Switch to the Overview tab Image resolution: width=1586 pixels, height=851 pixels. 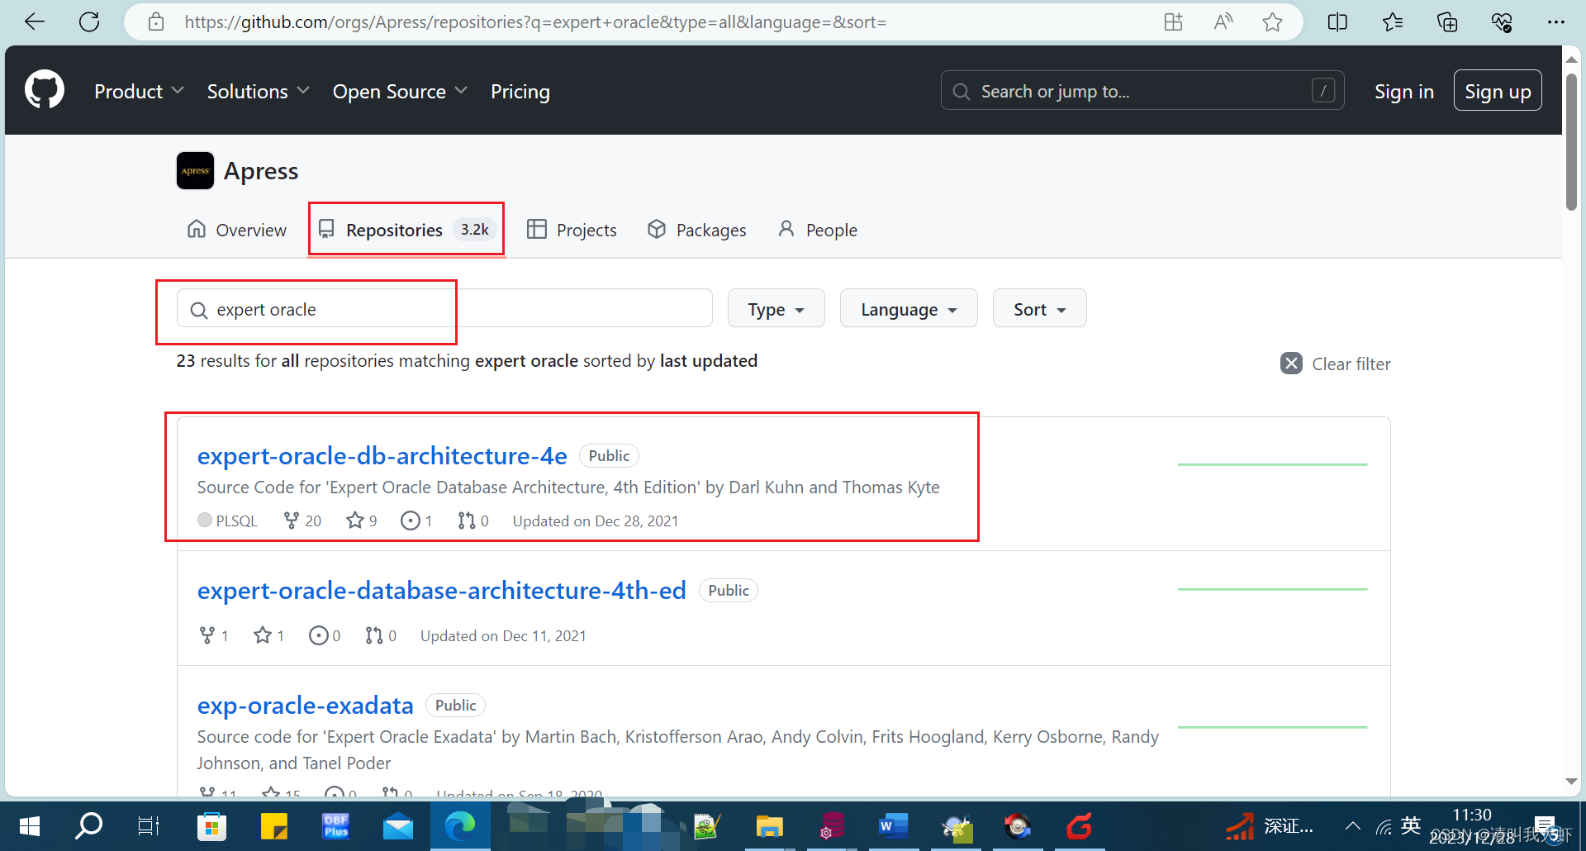237,230
